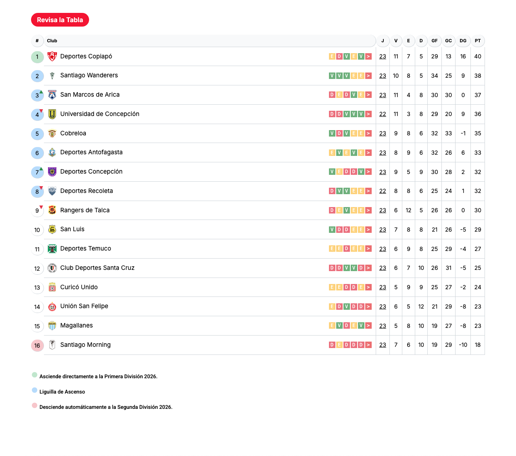Expand recent form arrow for Deportes Temuco
The height and width of the screenshot is (456, 516).
(x=368, y=249)
